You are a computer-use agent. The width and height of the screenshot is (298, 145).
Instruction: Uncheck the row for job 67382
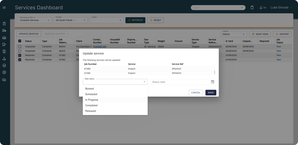pyautogui.click(x=20, y=60)
